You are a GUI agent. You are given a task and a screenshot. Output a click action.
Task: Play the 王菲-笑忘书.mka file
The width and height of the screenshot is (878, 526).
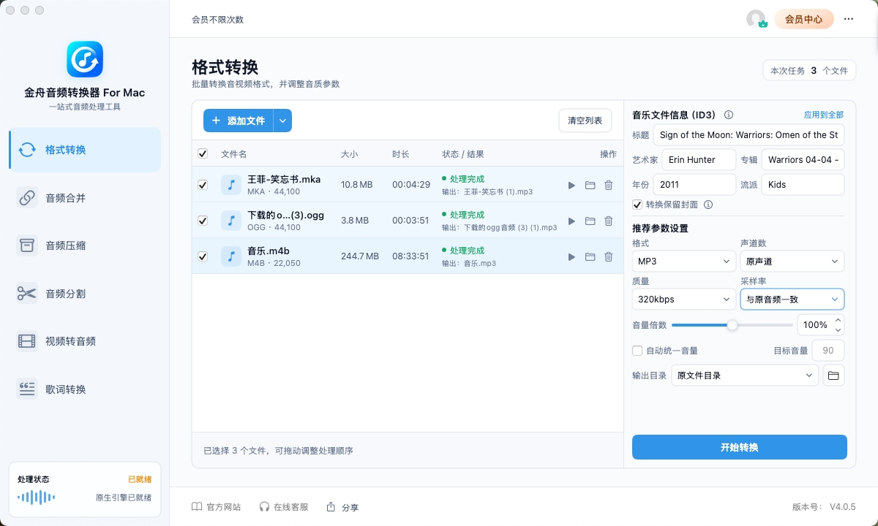pyautogui.click(x=571, y=186)
